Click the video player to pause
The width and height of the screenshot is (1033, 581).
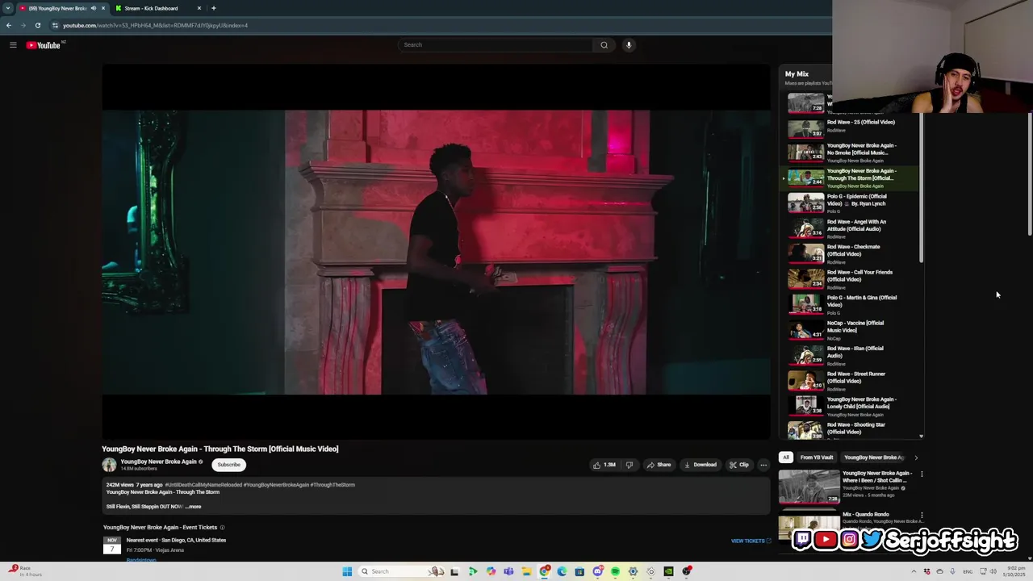point(436,252)
